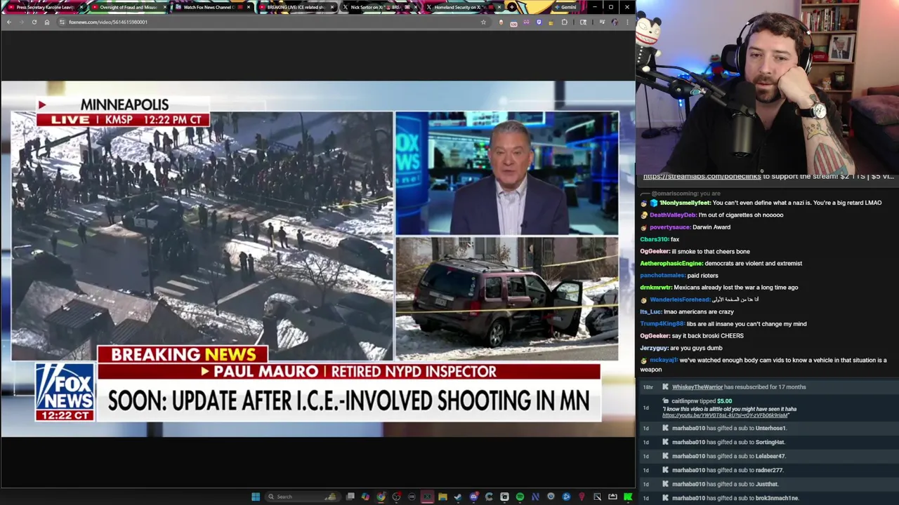View site information icon in address bar

point(62,22)
